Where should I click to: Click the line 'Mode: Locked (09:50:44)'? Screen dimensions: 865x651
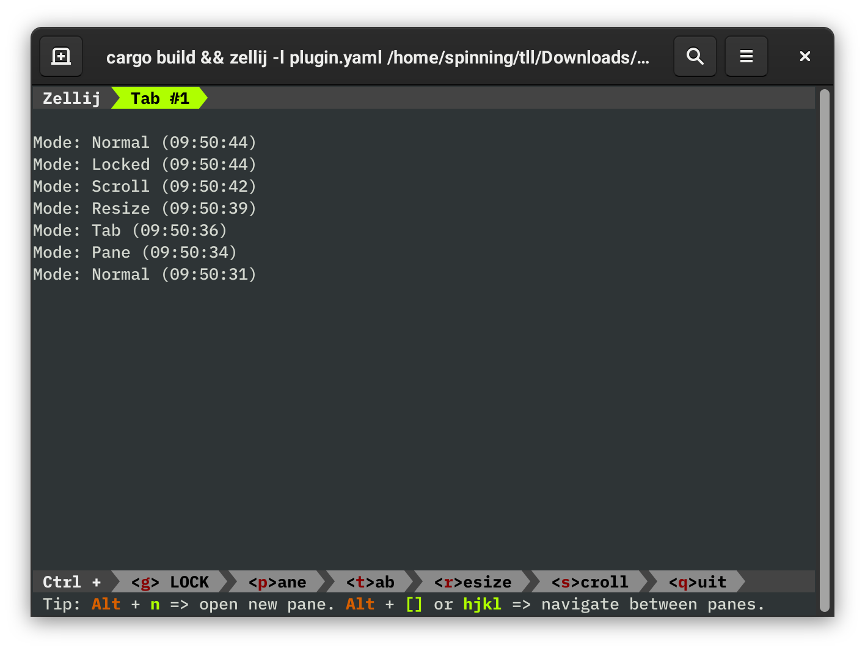(145, 164)
